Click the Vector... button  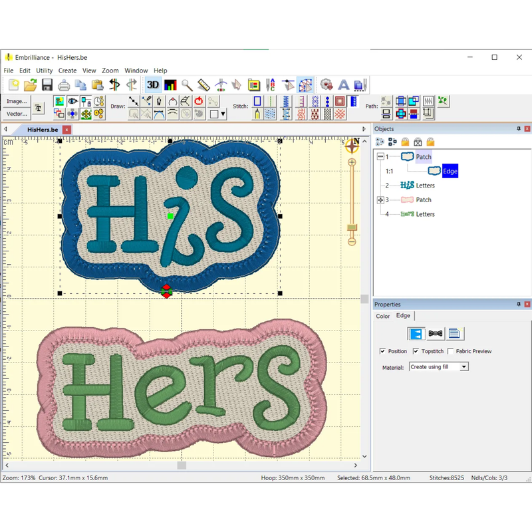click(x=17, y=114)
